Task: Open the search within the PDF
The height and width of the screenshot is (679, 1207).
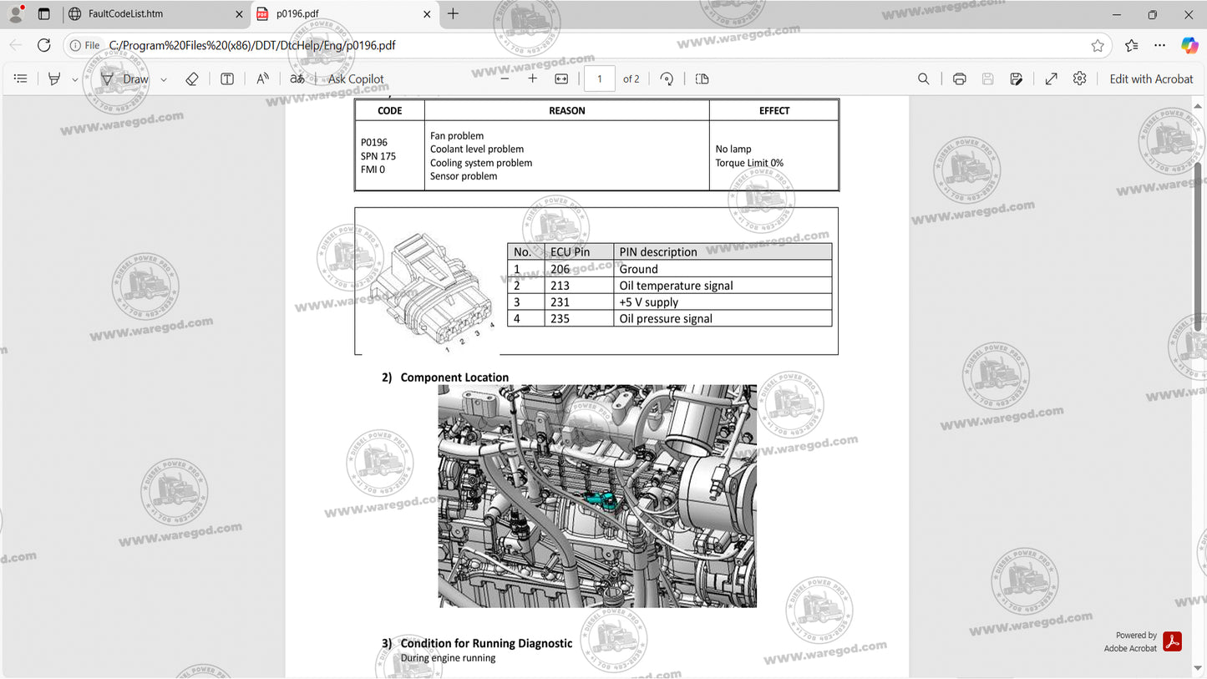Action: click(923, 79)
